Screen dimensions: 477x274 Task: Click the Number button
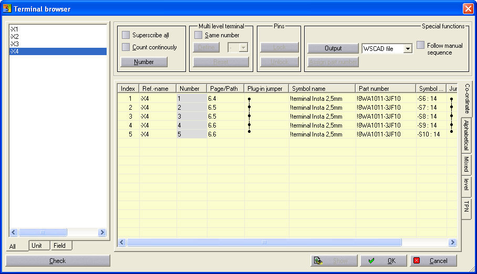click(x=144, y=62)
